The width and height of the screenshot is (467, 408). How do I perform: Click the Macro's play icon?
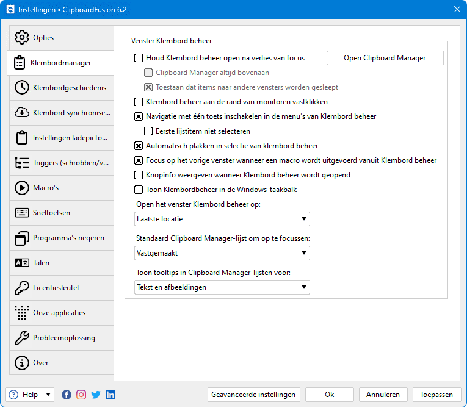[22, 187]
